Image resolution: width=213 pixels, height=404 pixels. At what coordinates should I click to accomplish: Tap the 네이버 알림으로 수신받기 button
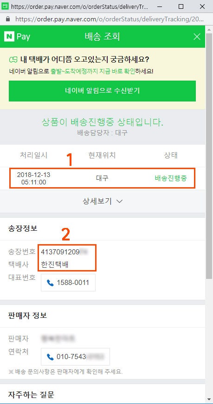click(x=102, y=91)
